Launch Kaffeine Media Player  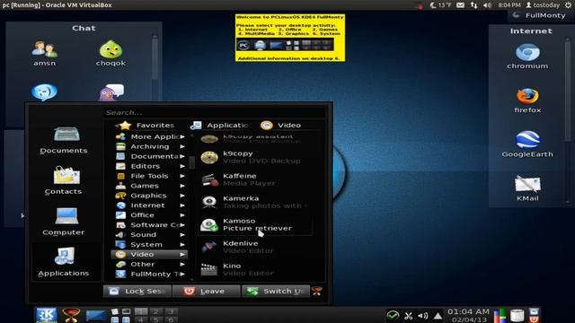[255, 179]
